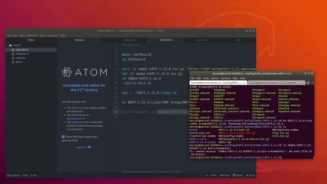Change UTF-8 encoding in status bar
Viewport: 327px width, 184px height.
tap(214, 175)
